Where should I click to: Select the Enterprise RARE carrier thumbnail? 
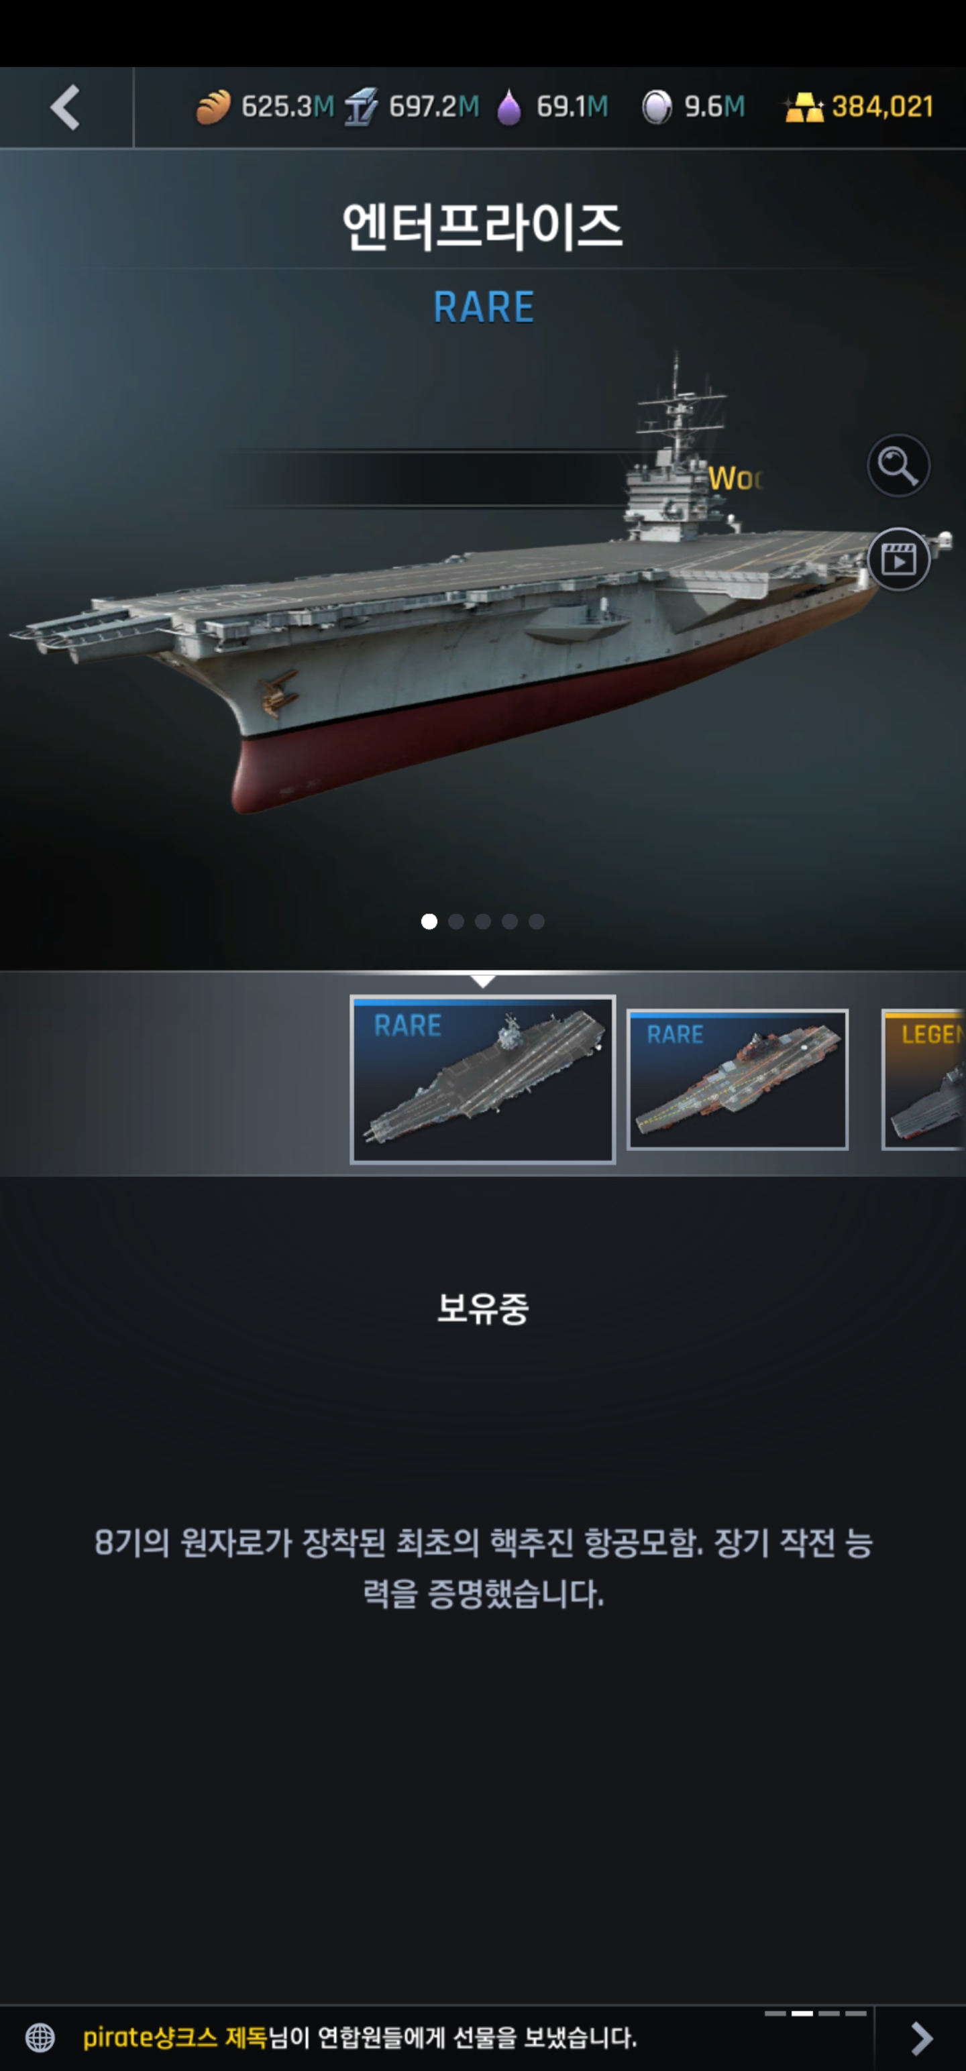point(482,1079)
